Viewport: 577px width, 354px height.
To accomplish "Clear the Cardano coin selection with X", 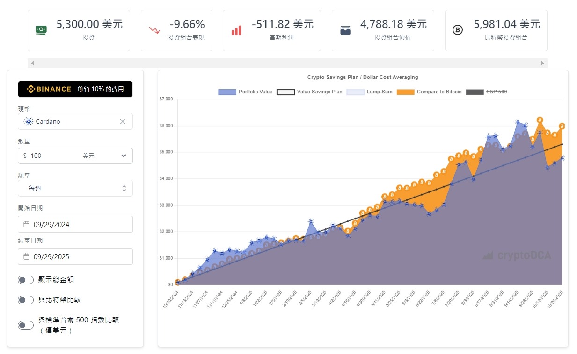I will (123, 121).
